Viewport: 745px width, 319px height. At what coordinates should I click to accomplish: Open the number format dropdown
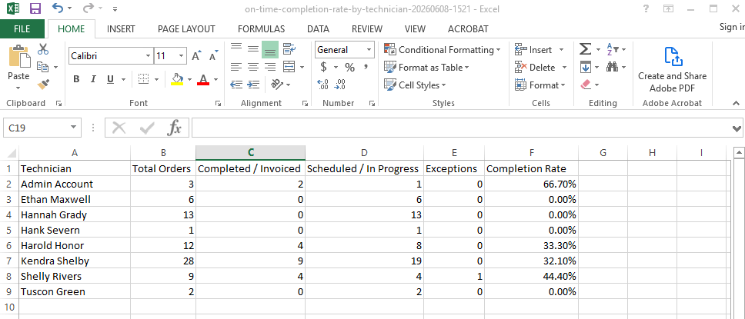[369, 50]
